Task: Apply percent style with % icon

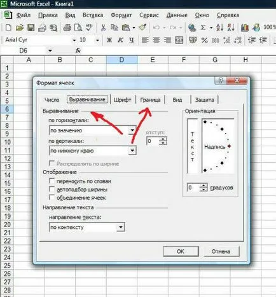Action: click(204, 40)
